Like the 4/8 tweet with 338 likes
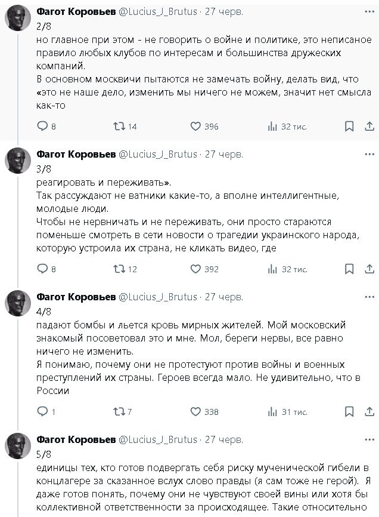The image size is (379, 517). point(195,411)
